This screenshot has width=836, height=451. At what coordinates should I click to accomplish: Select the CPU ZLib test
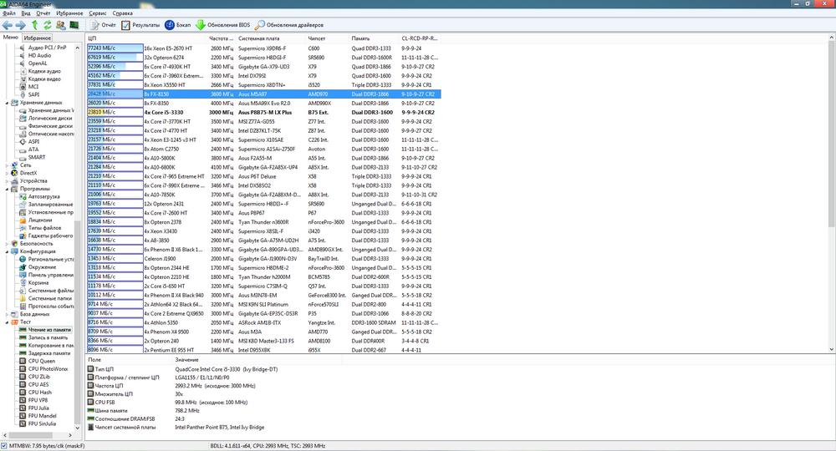tap(38, 377)
